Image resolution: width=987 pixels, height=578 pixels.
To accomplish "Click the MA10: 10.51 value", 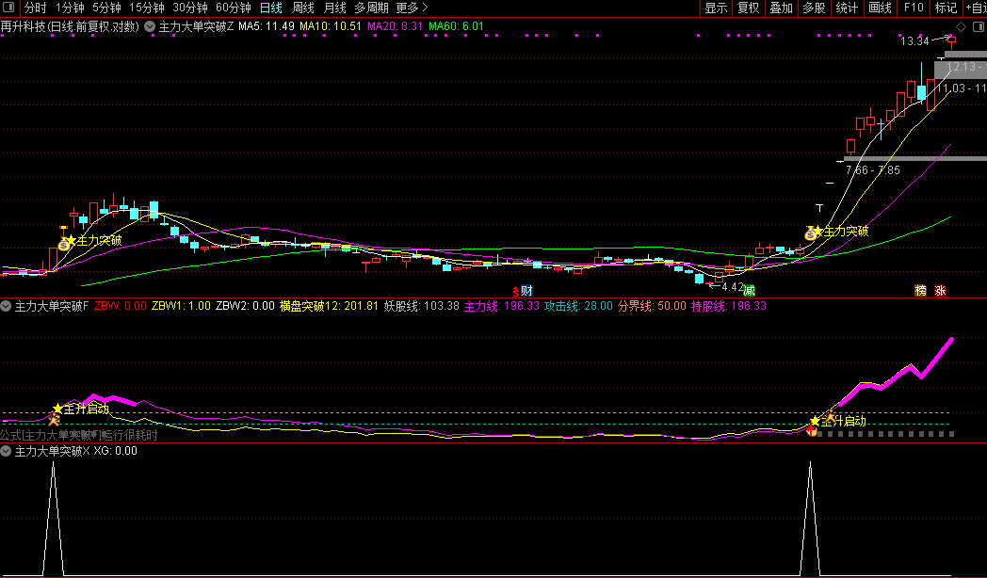I will [x=331, y=26].
